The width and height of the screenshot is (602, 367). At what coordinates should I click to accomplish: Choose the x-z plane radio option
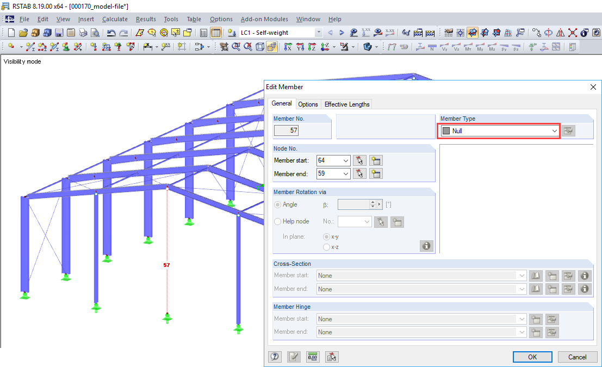coord(326,247)
